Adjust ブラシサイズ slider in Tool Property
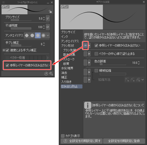Viewport: 147px width, 145px height. click(x=21, y=20)
